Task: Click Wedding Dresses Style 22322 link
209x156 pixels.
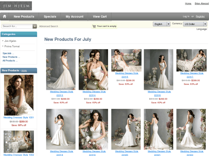Action: click(x=192, y=153)
